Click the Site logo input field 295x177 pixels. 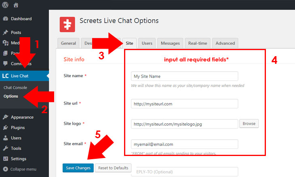(x=184, y=124)
